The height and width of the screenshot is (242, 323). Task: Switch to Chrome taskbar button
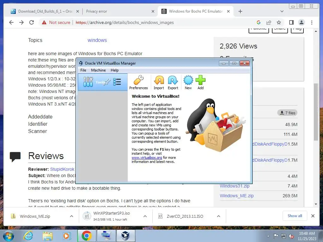pyautogui.click(x=86, y=236)
